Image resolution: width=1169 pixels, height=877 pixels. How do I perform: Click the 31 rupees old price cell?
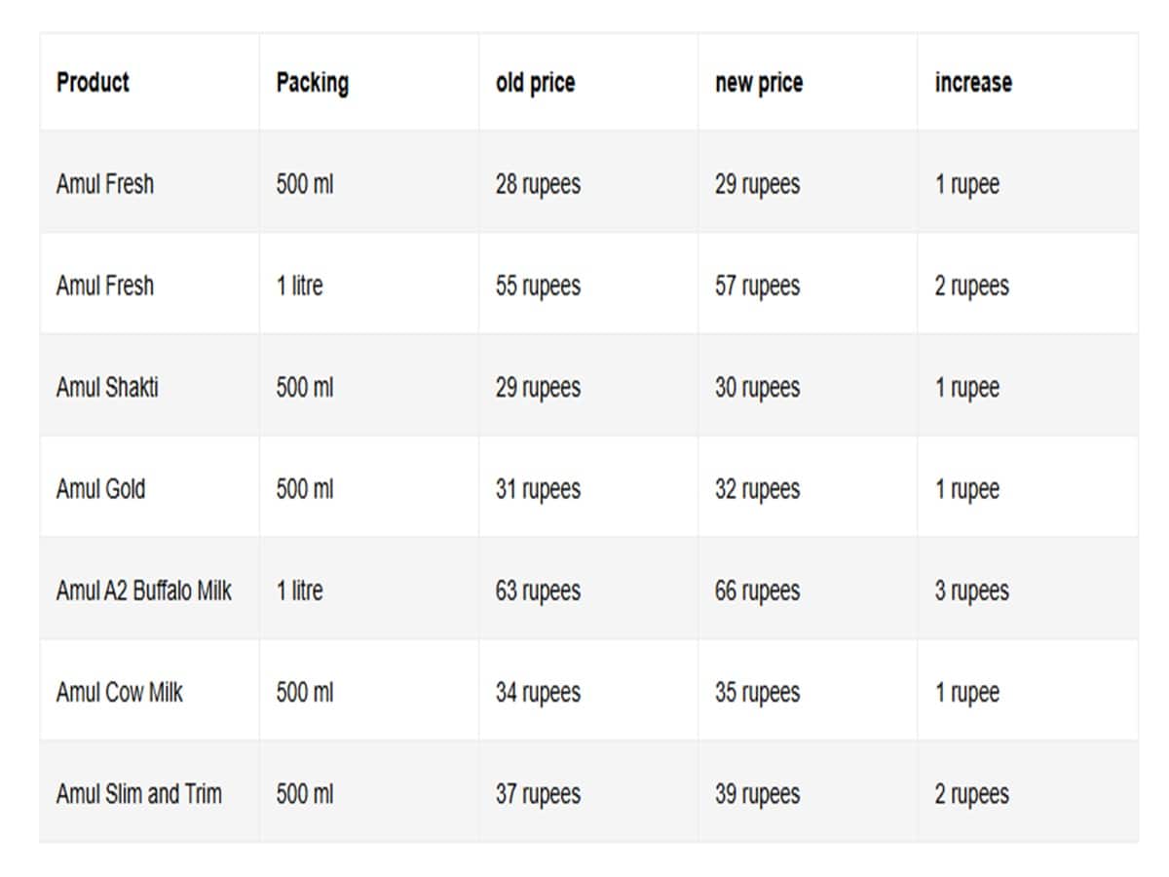[588, 488]
